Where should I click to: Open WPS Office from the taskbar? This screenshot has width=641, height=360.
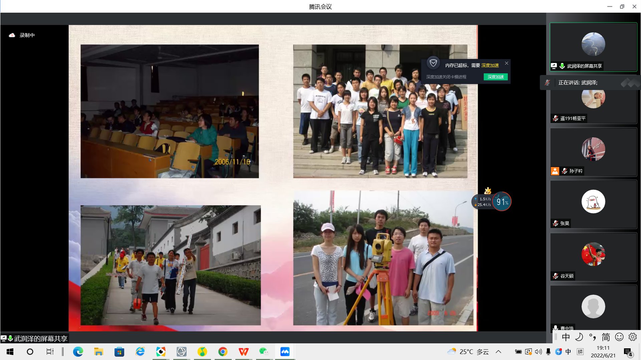tap(243, 352)
